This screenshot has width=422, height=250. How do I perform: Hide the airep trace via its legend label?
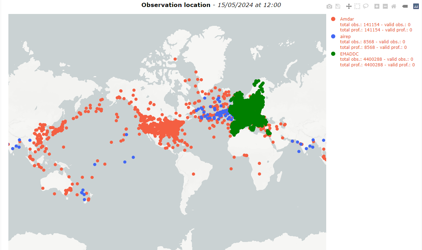click(x=345, y=36)
